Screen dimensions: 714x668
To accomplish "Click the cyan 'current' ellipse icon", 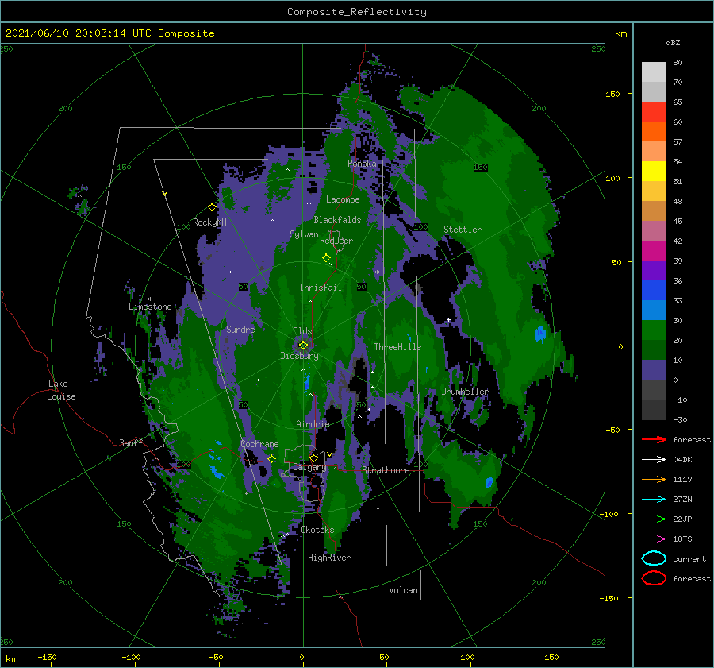I will click(x=654, y=558).
